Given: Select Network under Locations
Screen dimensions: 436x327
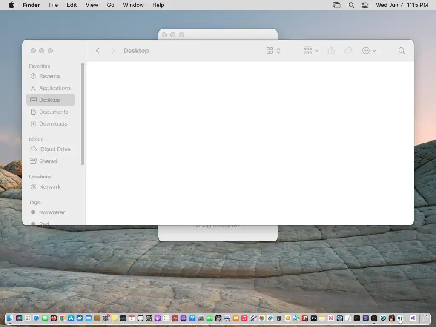Looking at the screenshot, I should (51, 187).
